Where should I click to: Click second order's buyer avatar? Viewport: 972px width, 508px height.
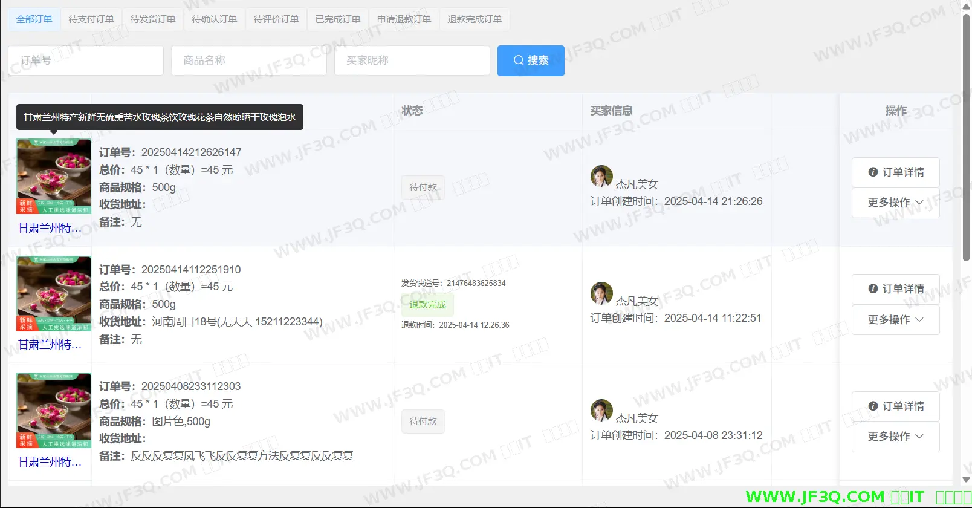601,293
